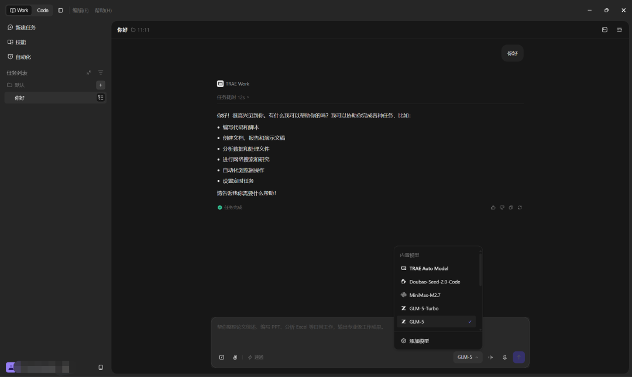Open the 你好 task options icon
Viewport: 632px width, 377px height.
[x=101, y=98]
